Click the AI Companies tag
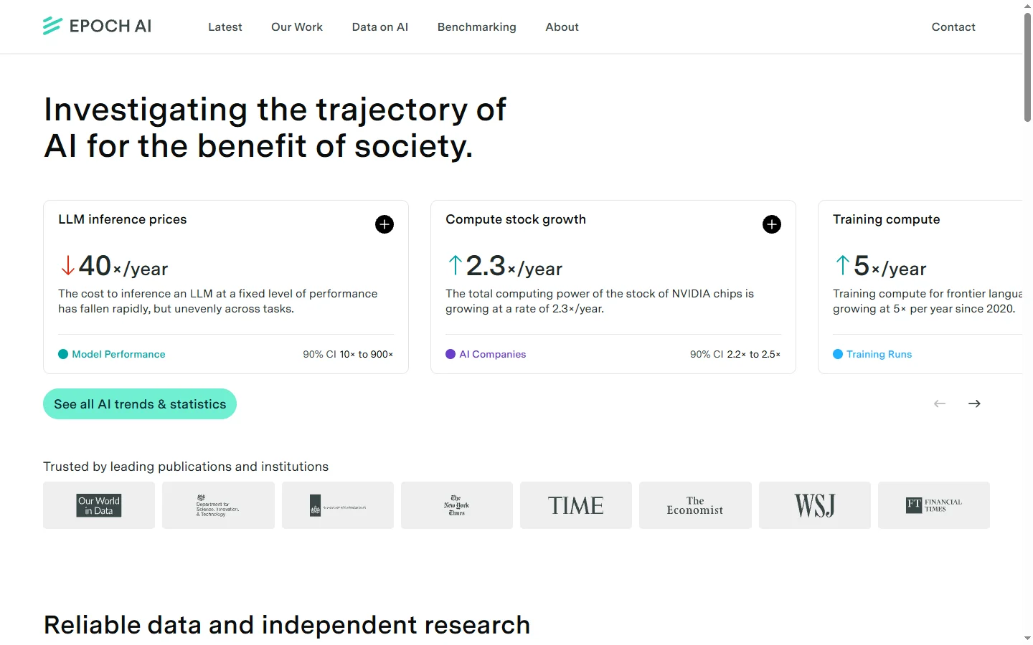The image size is (1033, 645). click(x=492, y=354)
